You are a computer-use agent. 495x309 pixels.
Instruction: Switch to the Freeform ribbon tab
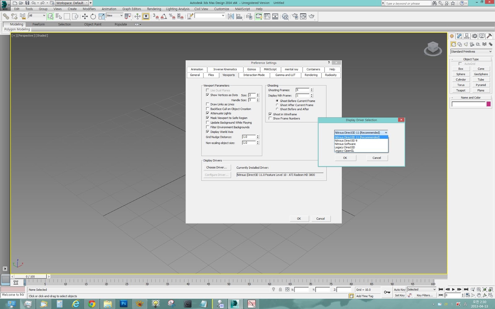click(x=39, y=24)
